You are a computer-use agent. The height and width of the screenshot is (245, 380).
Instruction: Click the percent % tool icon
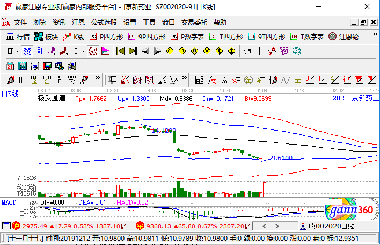point(224,80)
